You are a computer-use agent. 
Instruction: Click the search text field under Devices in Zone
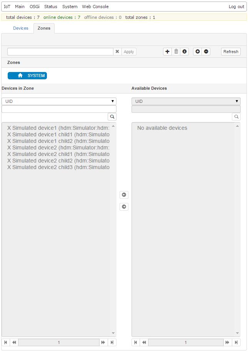[x=59, y=109]
